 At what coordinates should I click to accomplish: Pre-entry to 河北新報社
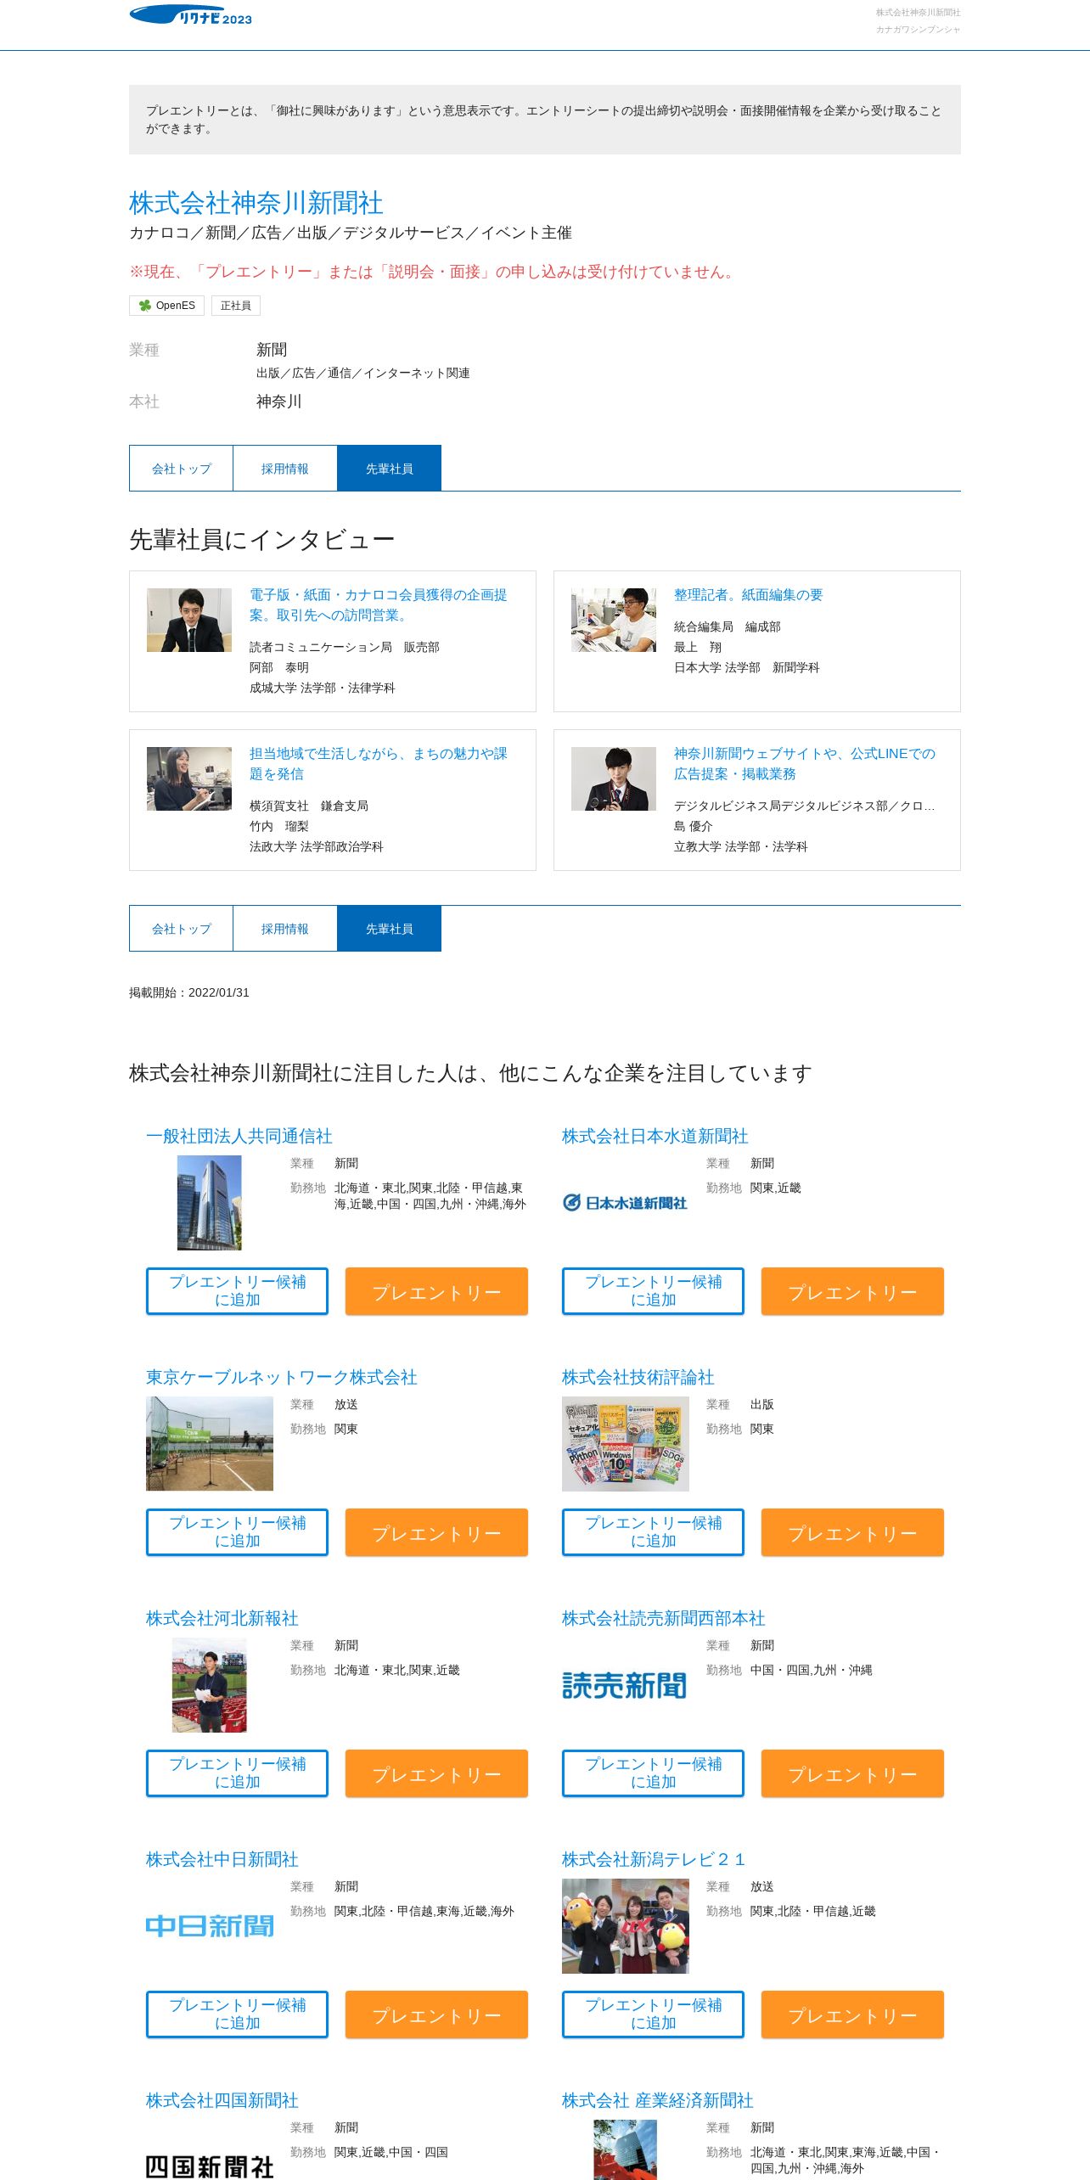[x=436, y=1773]
